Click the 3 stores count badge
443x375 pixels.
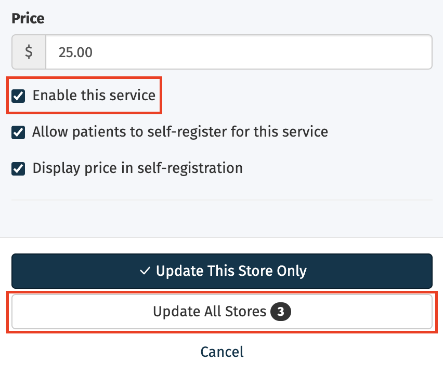[x=280, y=312]
